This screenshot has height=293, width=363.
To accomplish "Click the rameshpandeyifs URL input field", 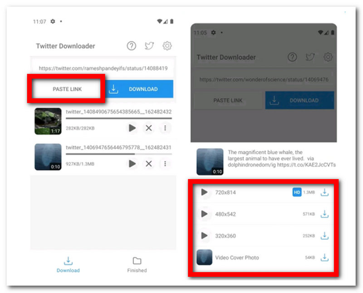I will 103,68.
